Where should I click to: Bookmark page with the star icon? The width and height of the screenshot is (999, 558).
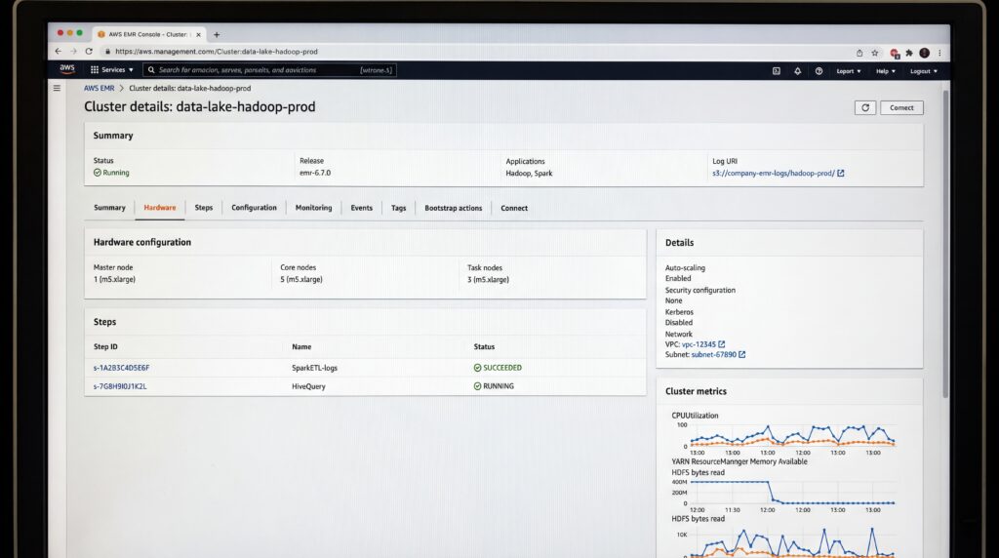tap(875, 53)
